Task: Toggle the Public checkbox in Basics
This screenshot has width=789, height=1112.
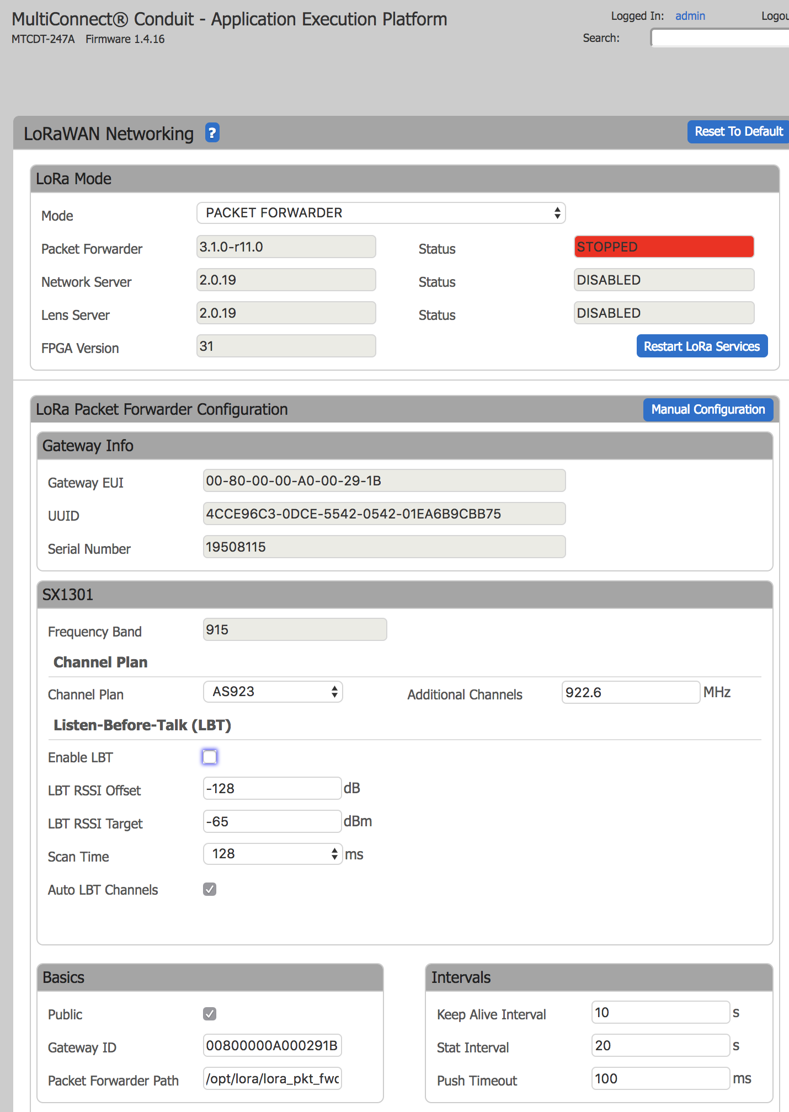Action: pyautogui.click(x=210, y=1014)
